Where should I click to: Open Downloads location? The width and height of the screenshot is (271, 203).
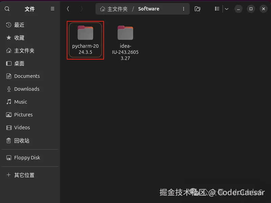(x=30, y=89)
